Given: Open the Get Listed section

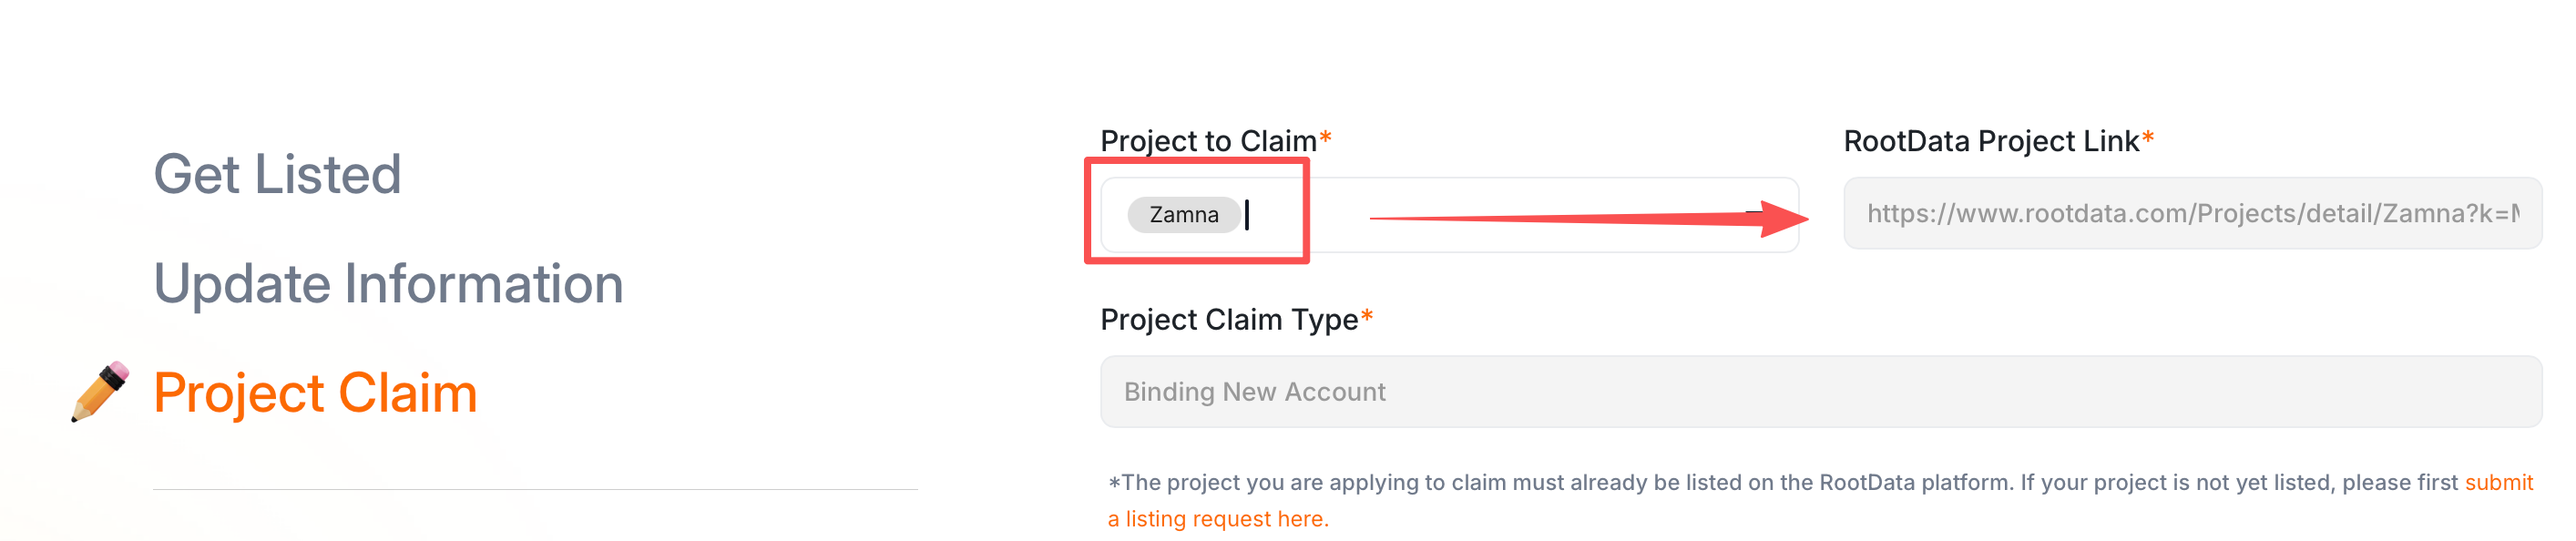Looking at the screenshot, I should click(x=277, y=174).
